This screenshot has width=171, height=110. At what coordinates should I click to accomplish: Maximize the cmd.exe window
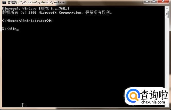coord(154,1)
